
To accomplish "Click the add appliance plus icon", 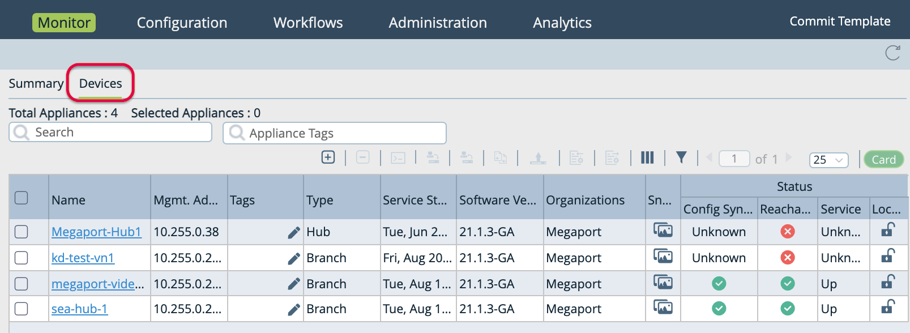I will click(328, 157).
